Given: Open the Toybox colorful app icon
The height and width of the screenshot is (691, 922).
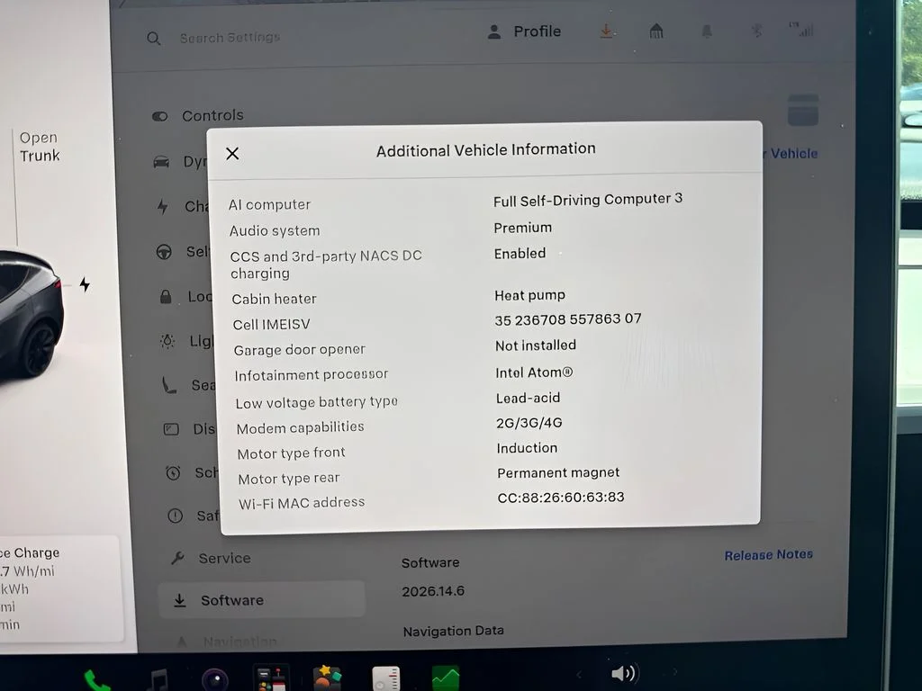Looking at the screenshot, I should point(270,678).
